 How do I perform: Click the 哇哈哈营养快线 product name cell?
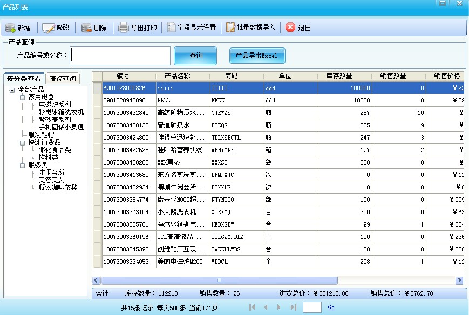click(183, 150)
